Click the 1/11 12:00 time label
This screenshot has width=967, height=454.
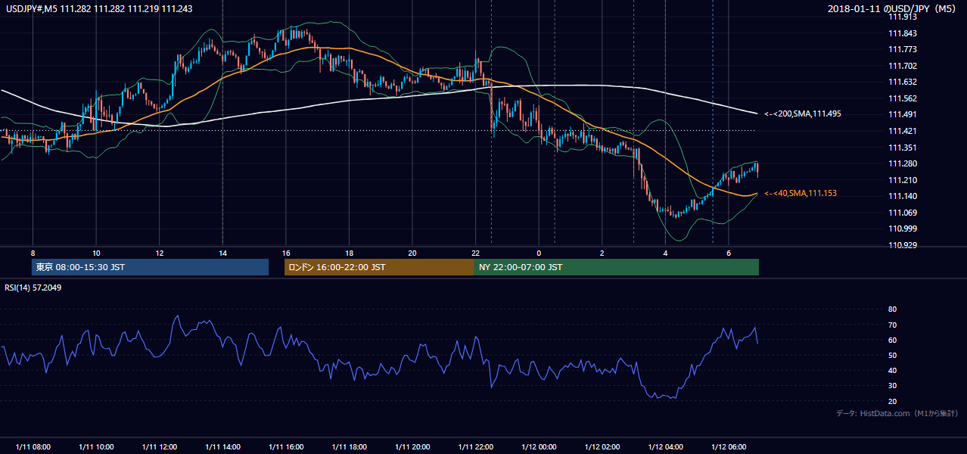click(159, 447)
